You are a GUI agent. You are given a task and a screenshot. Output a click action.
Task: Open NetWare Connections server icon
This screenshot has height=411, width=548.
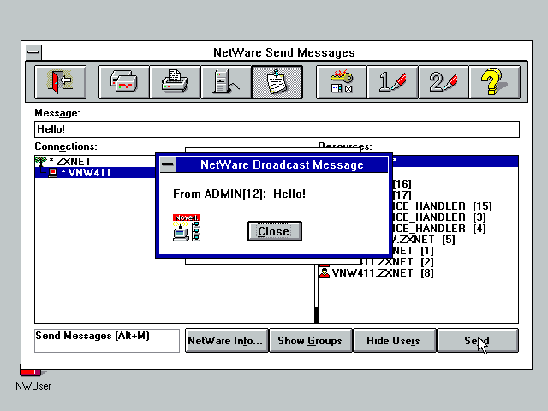pos(226,82)
